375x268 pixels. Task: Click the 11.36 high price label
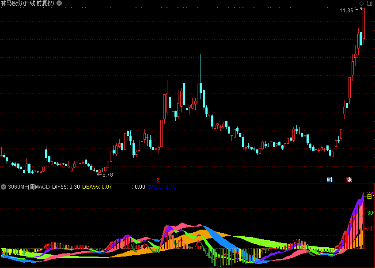[x=346, y=11]
